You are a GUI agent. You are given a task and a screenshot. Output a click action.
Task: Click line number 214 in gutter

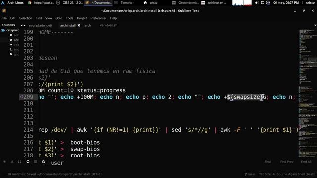pos(28,130)
